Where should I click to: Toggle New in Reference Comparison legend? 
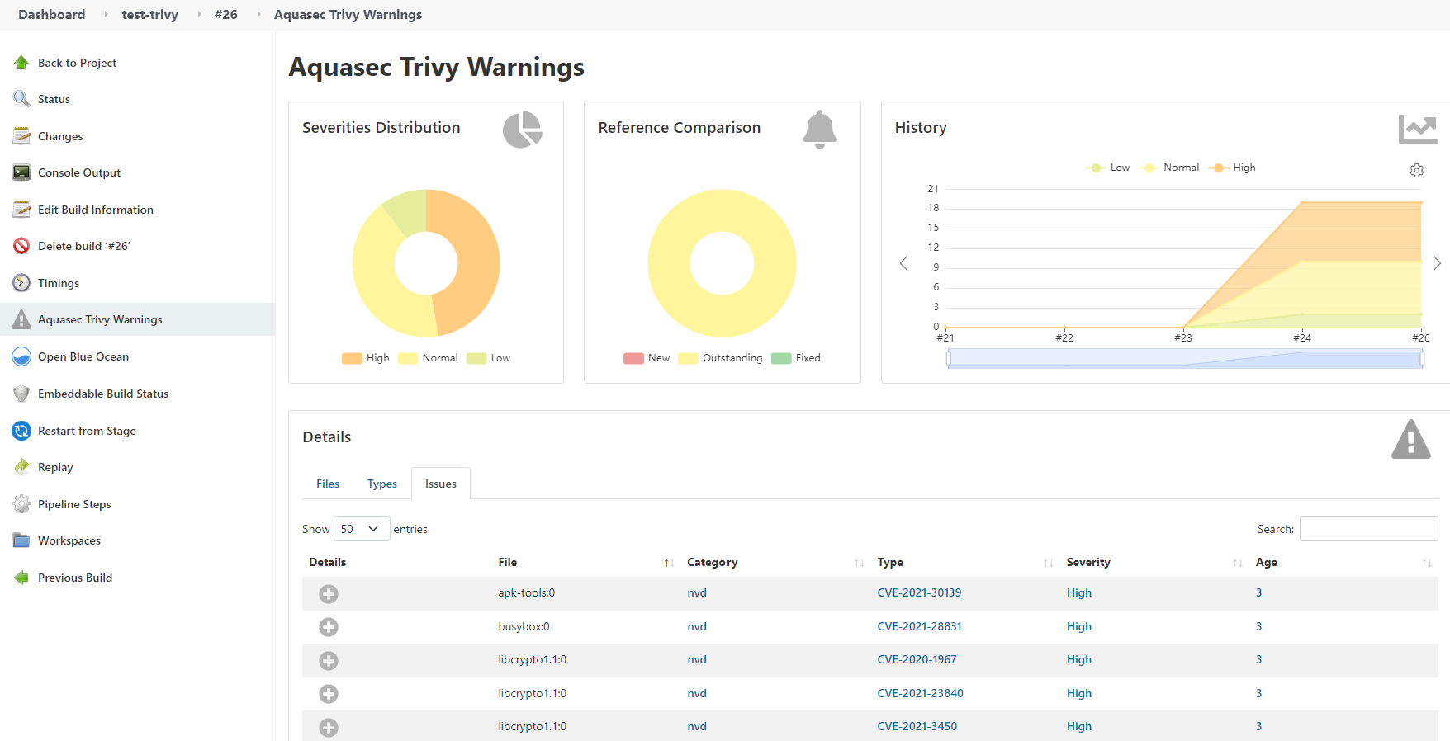pos(647,358)
